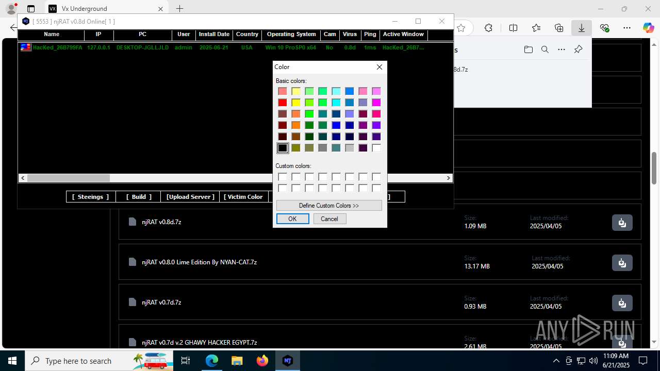Screen dimensions: 660x371
Task: Cancel the Color dialog
Action: click(329, 219)
